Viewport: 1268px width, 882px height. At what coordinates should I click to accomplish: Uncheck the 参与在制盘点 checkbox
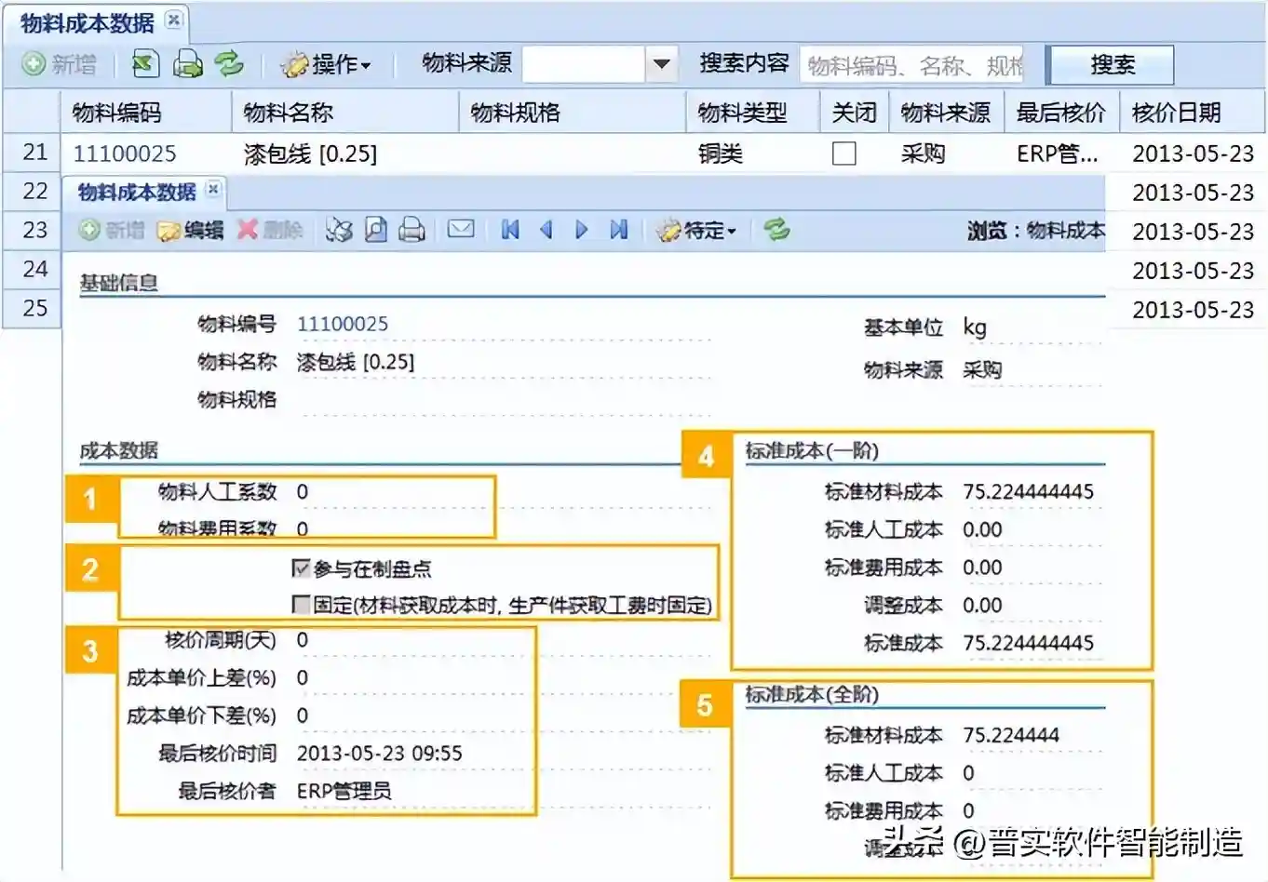(301, 568)
